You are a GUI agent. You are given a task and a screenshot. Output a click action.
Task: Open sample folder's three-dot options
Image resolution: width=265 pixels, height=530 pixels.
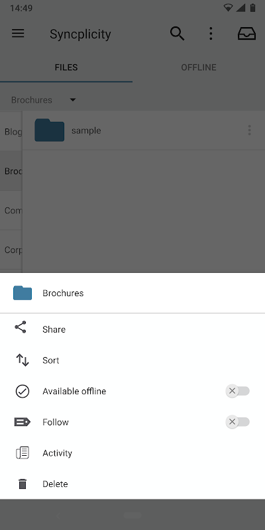pyautogui.click(x=250, y=130)
